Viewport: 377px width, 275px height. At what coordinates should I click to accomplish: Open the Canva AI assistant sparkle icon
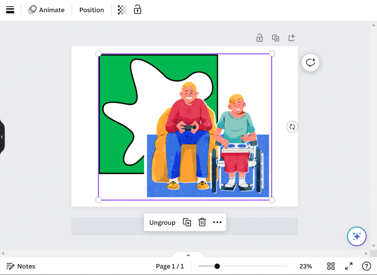[x=356, y=236]
